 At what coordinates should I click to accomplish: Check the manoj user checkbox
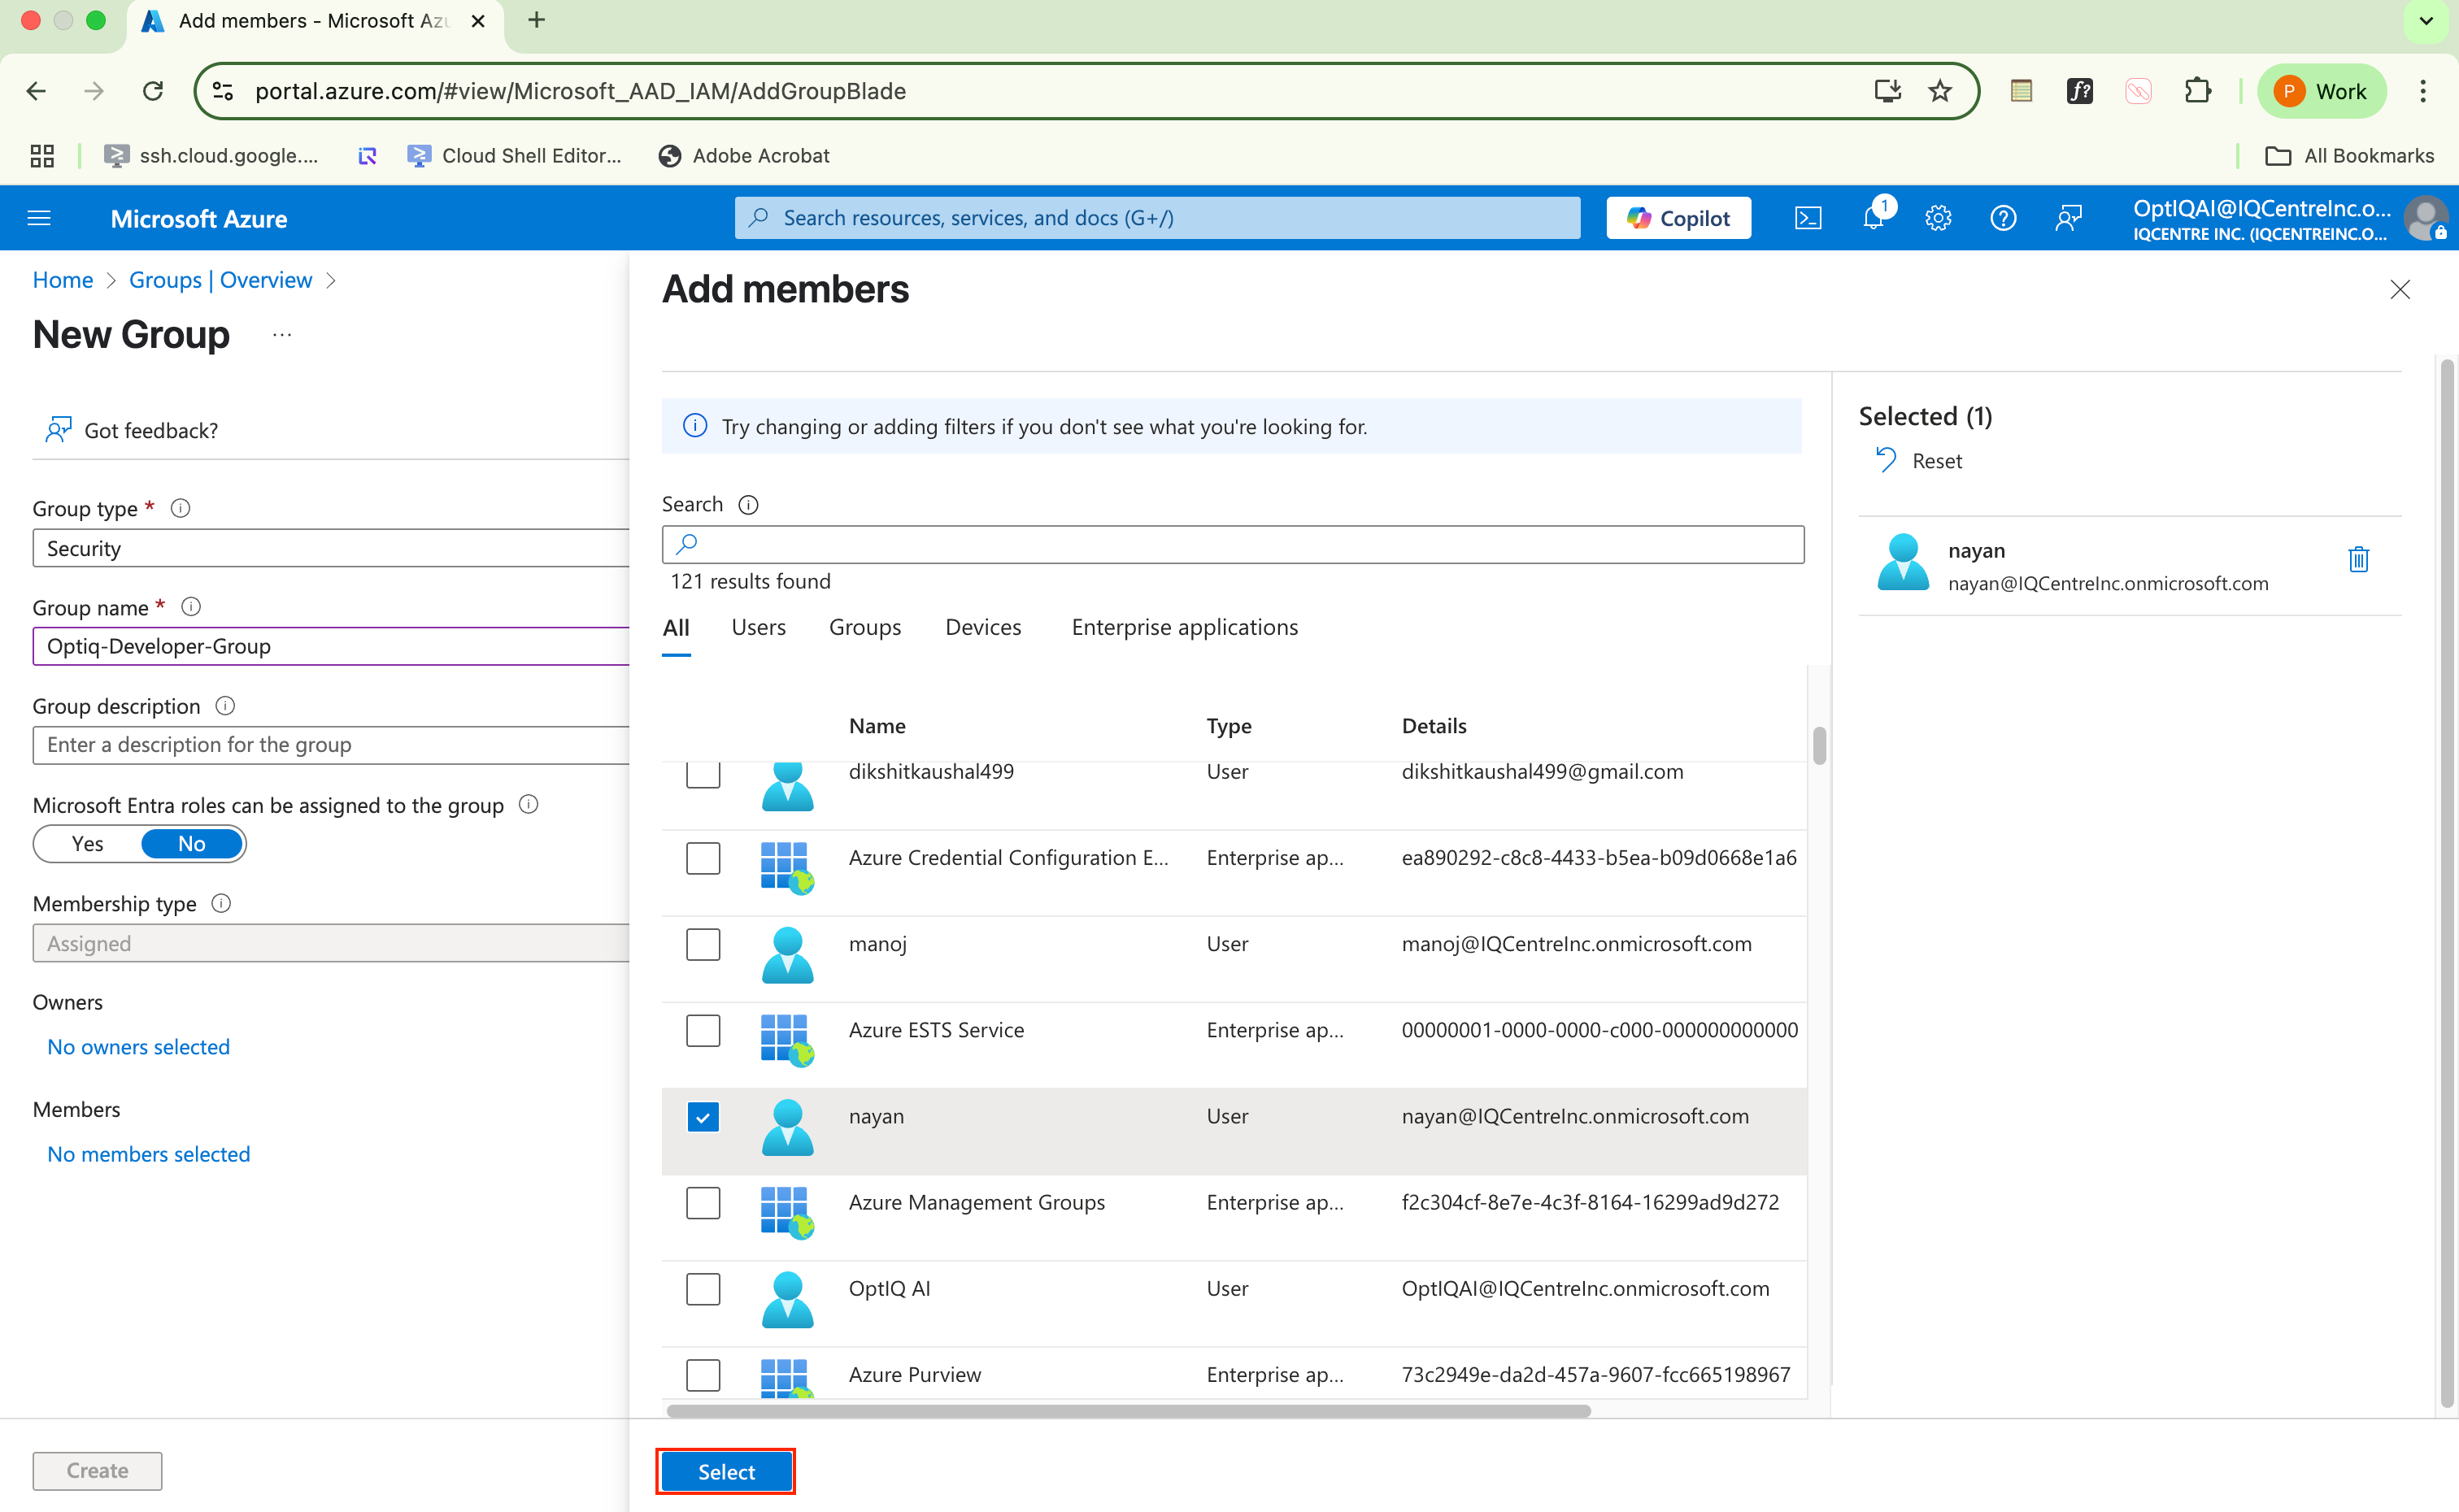tap(703, 944)
